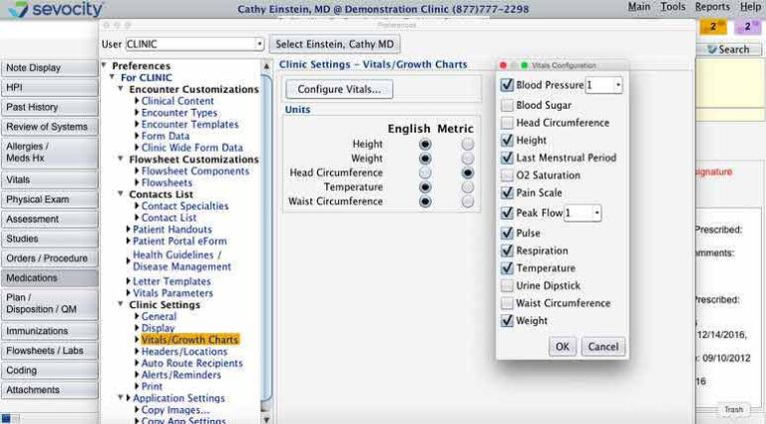
Task: Select Metric radio for Height
Action: [x=468, y=144]
